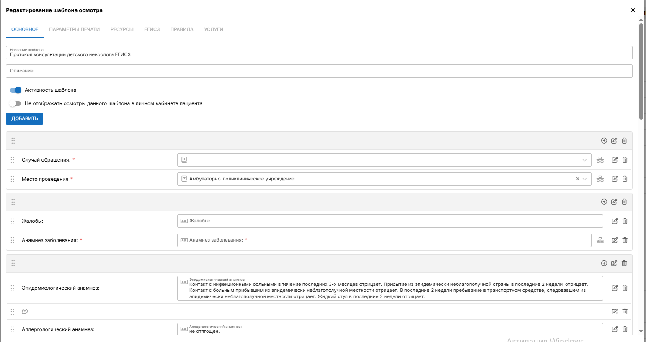Edit the second section header
The height and width of the screenshot is (342, 646).
pos(614,202)
